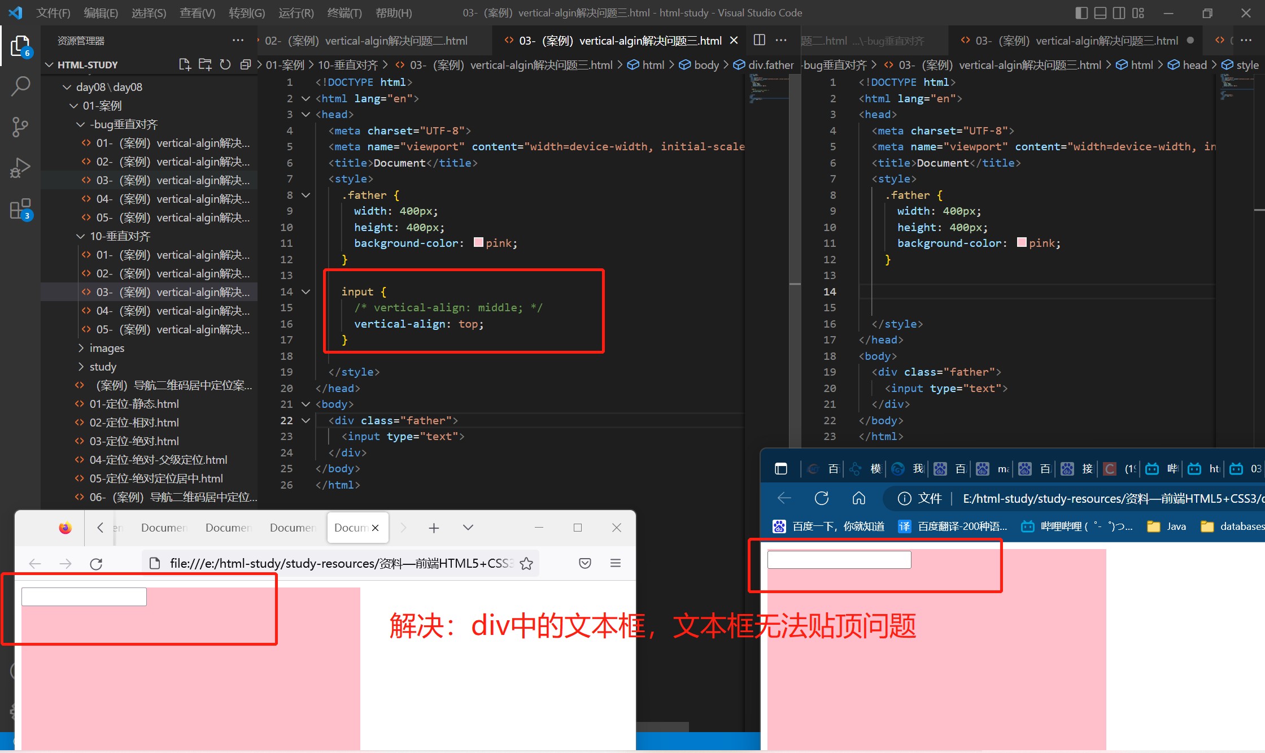Open Source Control view icon

click(20, 127)
